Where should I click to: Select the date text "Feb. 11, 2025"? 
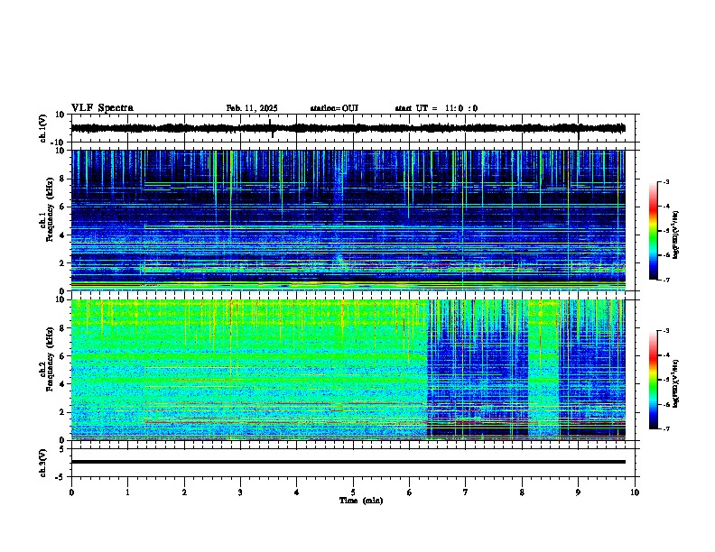coord(252,108)
